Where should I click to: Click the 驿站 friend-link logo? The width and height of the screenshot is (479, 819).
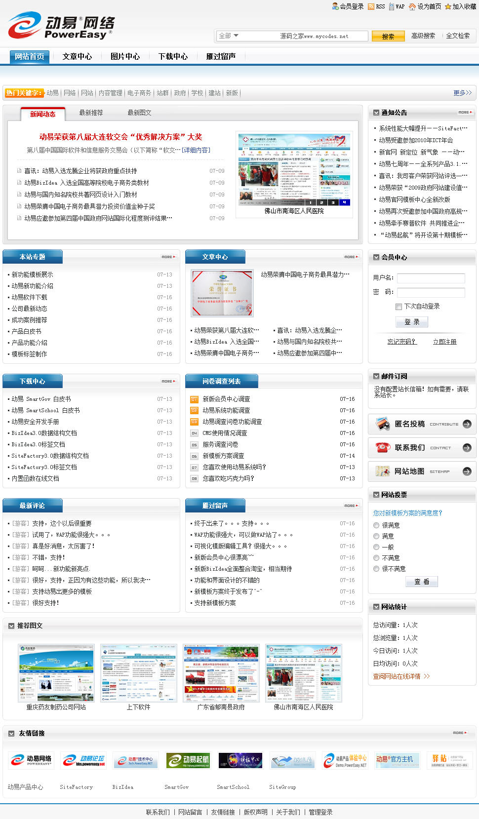click(x=450, y=760)
